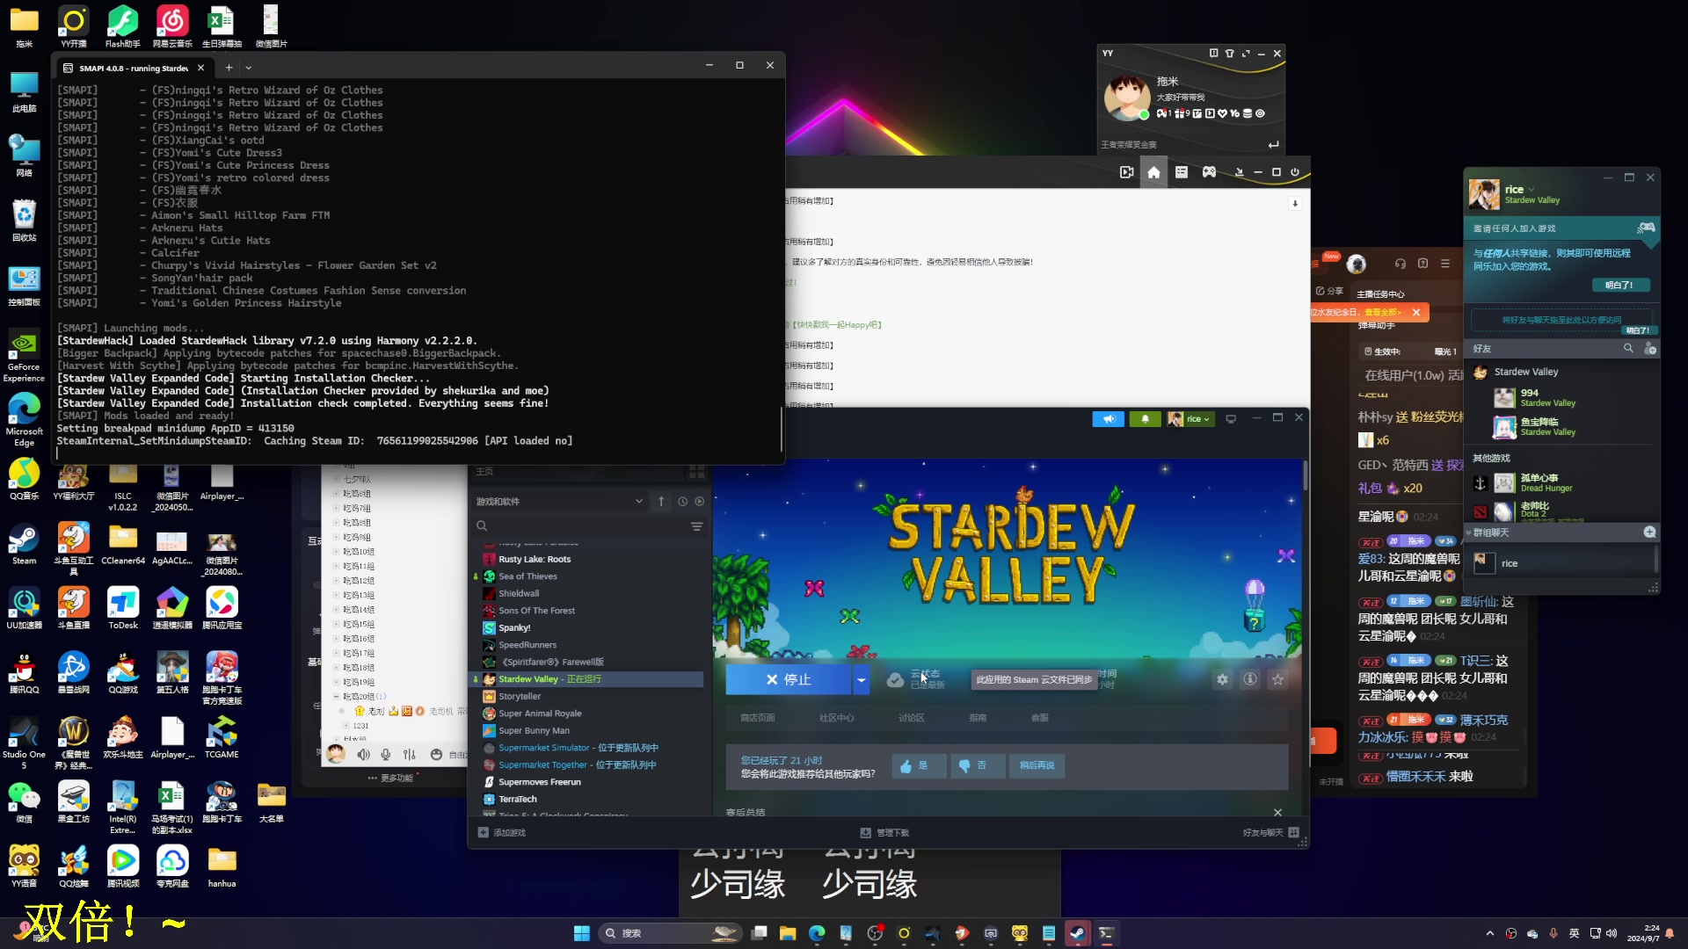
Task: Switch Steam library to grid view
Action: (697, 472)
